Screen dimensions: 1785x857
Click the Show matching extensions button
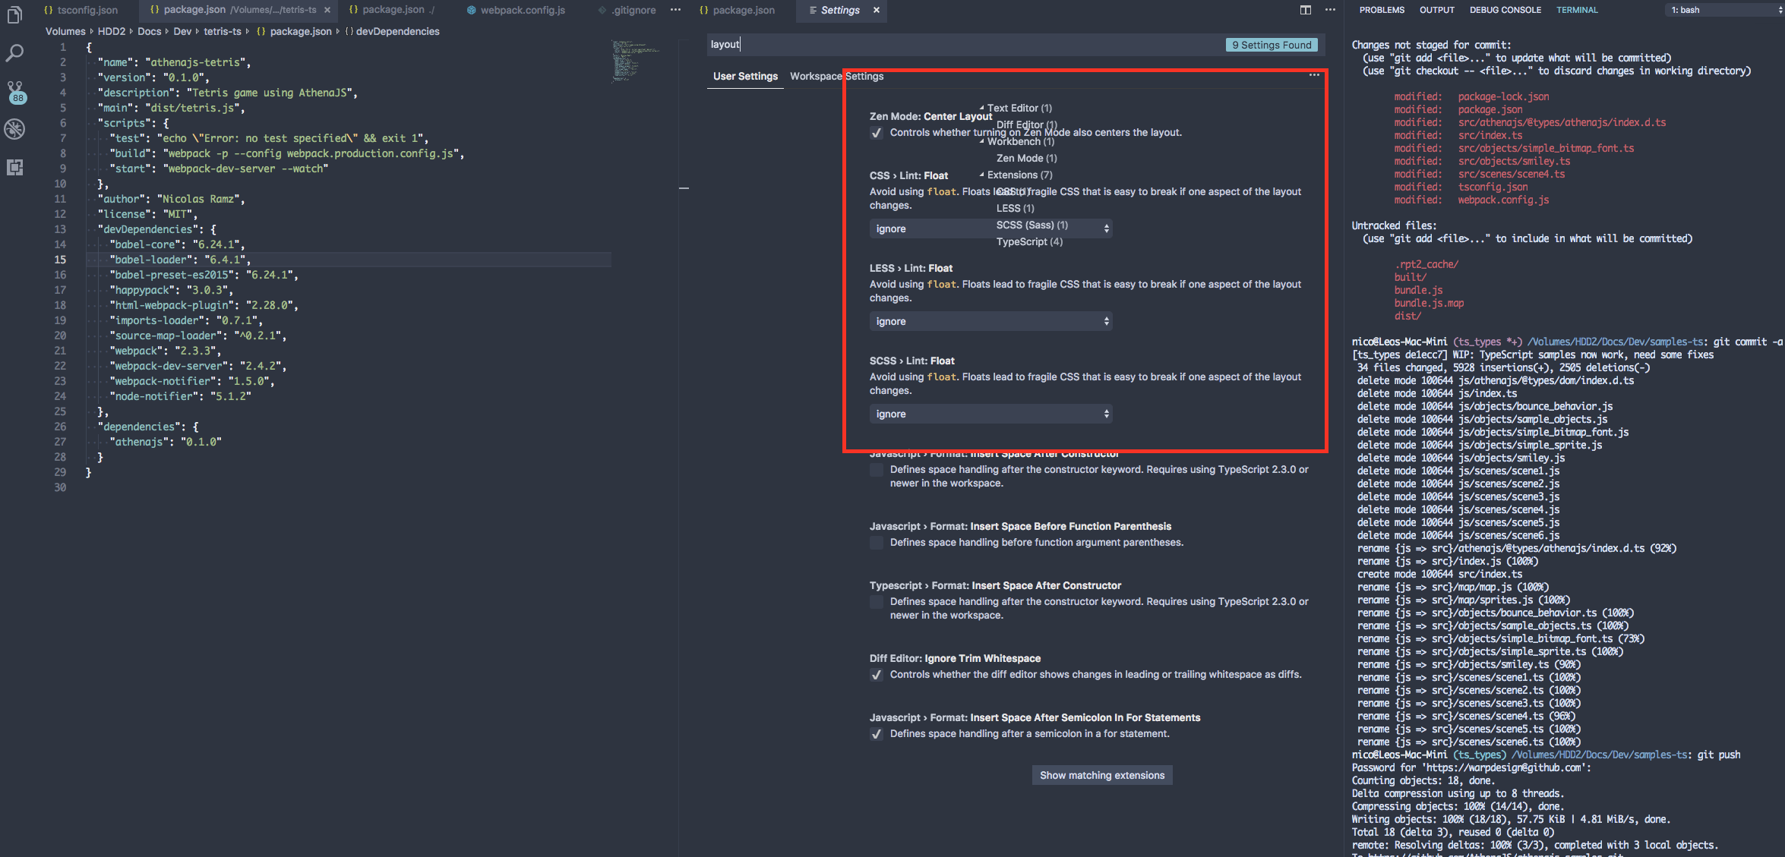(x=1101, y=775)
